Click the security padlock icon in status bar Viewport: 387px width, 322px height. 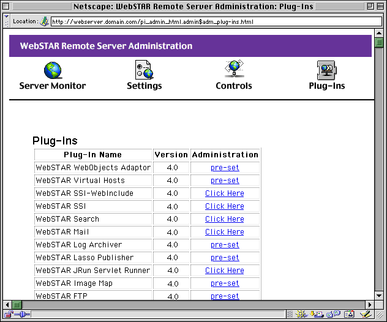tap(9, 315)
